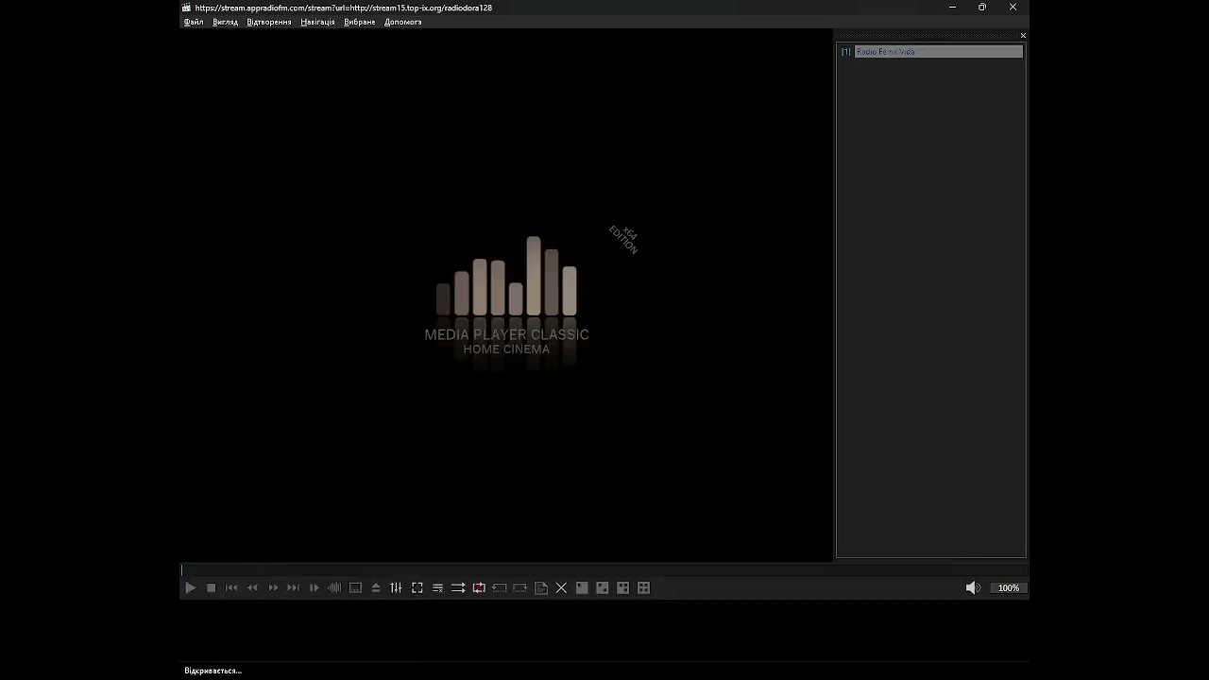Click the document page icon in toolbar
Image resolution: width=1209 pixels, height=680 pixels.
[541, 587]
